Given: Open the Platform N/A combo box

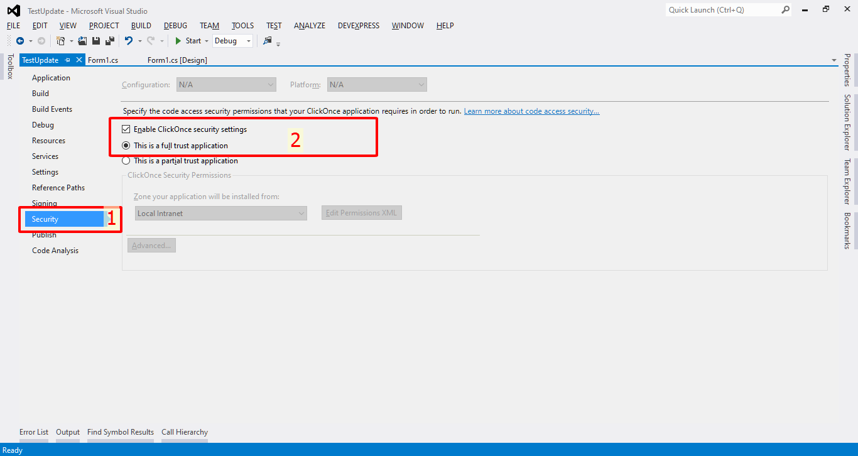Looking at the screenshot, I should point(377,84).
